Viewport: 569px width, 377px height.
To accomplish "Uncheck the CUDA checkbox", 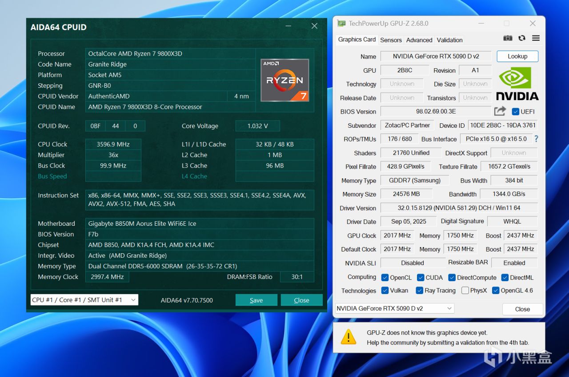I will click(421, 278).
